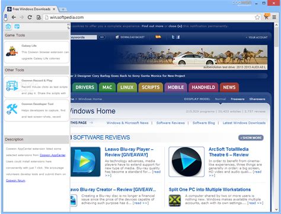The height and width of the screenshot is (214, 281).
Task: Click the Audi autoevolution banner ad
Action: coord(191,58)
